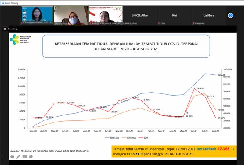This screenshot has width=244, height=165.
Task: Go to the previous slide arrow
Action: (12, 157)
